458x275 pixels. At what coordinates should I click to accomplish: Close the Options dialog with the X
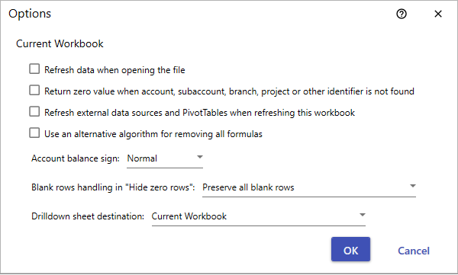point(438,14)
